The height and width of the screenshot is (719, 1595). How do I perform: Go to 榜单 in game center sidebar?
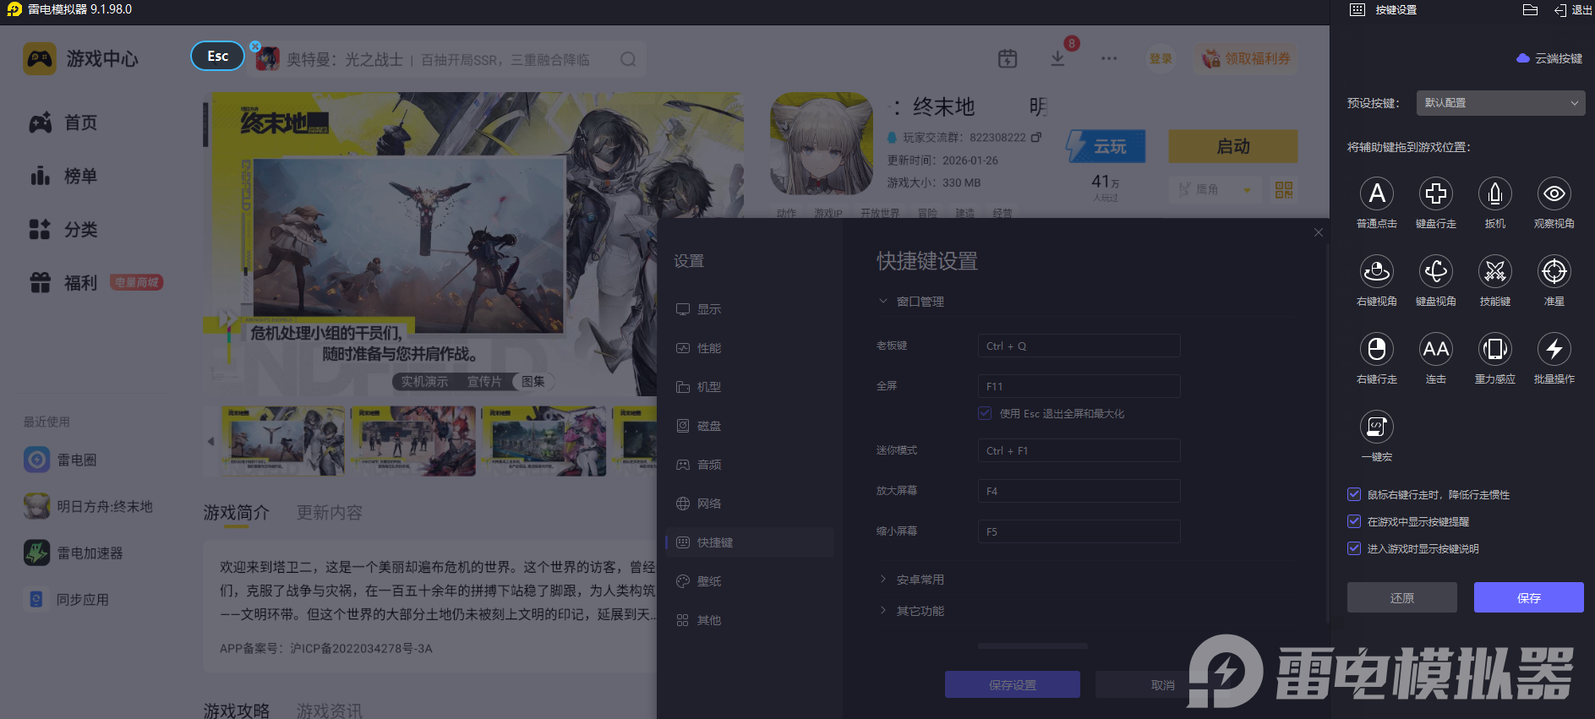(63, 176)
